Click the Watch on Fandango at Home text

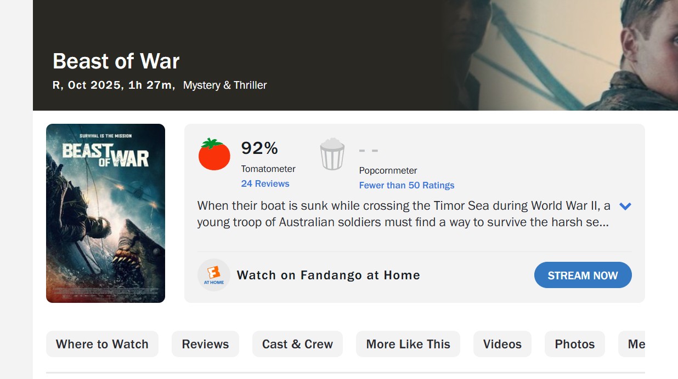[x=328, y=275]
